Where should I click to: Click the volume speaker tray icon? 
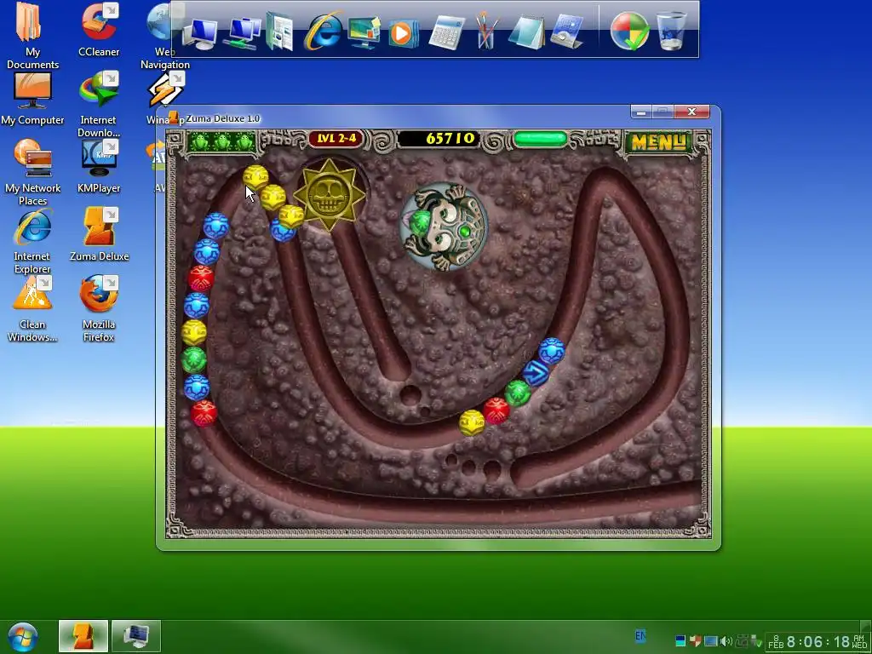click(x=726, y=641)
